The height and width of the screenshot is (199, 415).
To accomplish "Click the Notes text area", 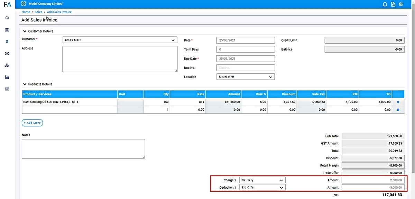I will pos(83,149).
